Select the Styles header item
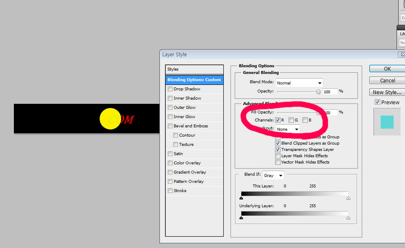 (194, 69)
